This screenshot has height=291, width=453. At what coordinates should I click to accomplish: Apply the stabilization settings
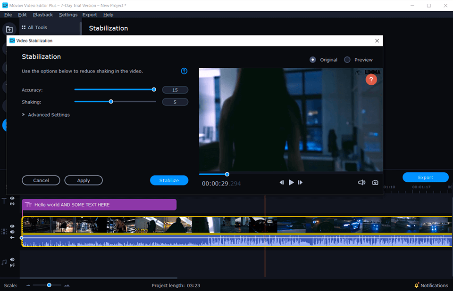84,180
